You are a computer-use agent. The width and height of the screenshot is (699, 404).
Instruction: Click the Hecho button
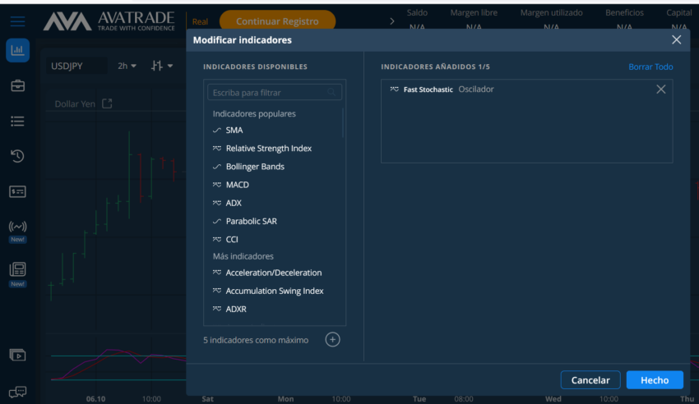655,380
